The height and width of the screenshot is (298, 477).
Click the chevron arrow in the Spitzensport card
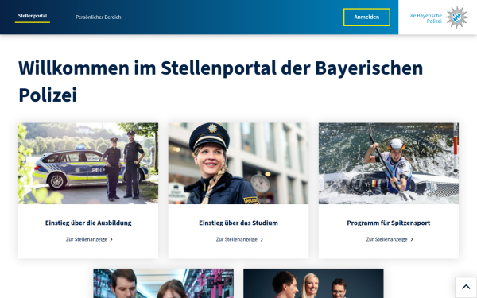[412, 240]
